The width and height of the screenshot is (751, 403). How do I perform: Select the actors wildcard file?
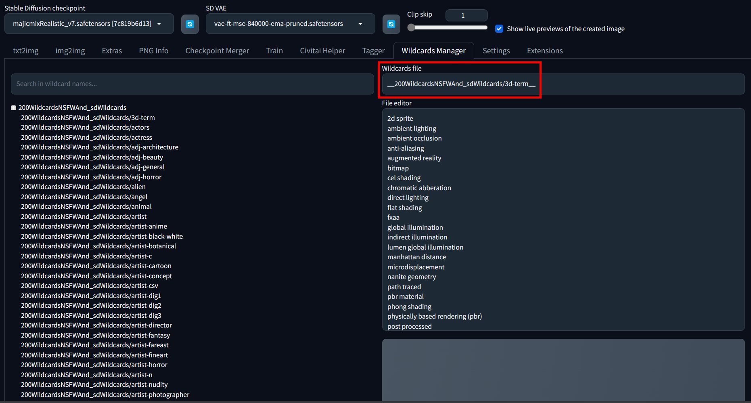coord(85,128)
